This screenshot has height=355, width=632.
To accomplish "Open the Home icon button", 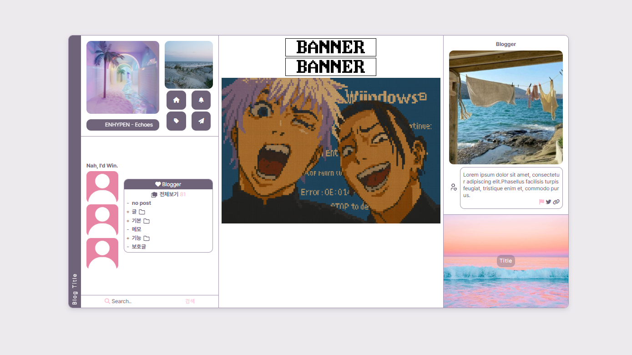I will 177,100.
